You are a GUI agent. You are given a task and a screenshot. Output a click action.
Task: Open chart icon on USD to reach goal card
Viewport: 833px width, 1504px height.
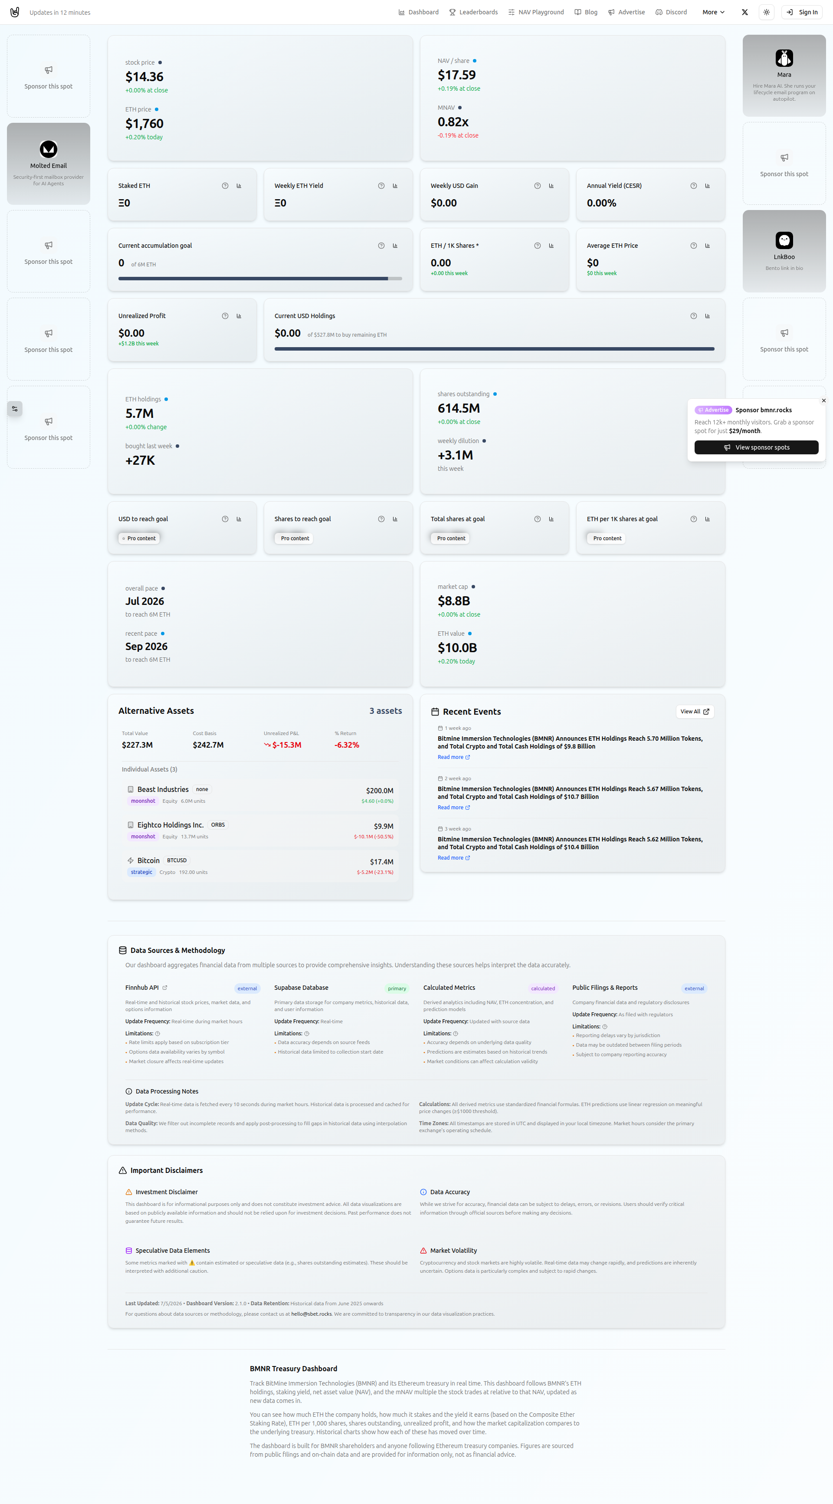pyautogui.click(x=239, y=519)
